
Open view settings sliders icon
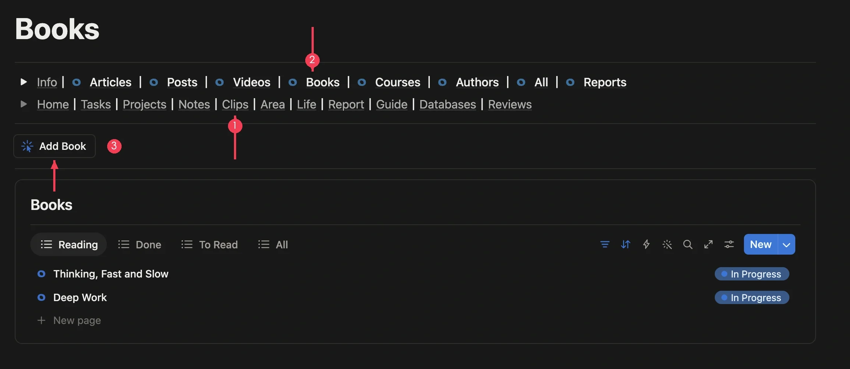(729, 244)
